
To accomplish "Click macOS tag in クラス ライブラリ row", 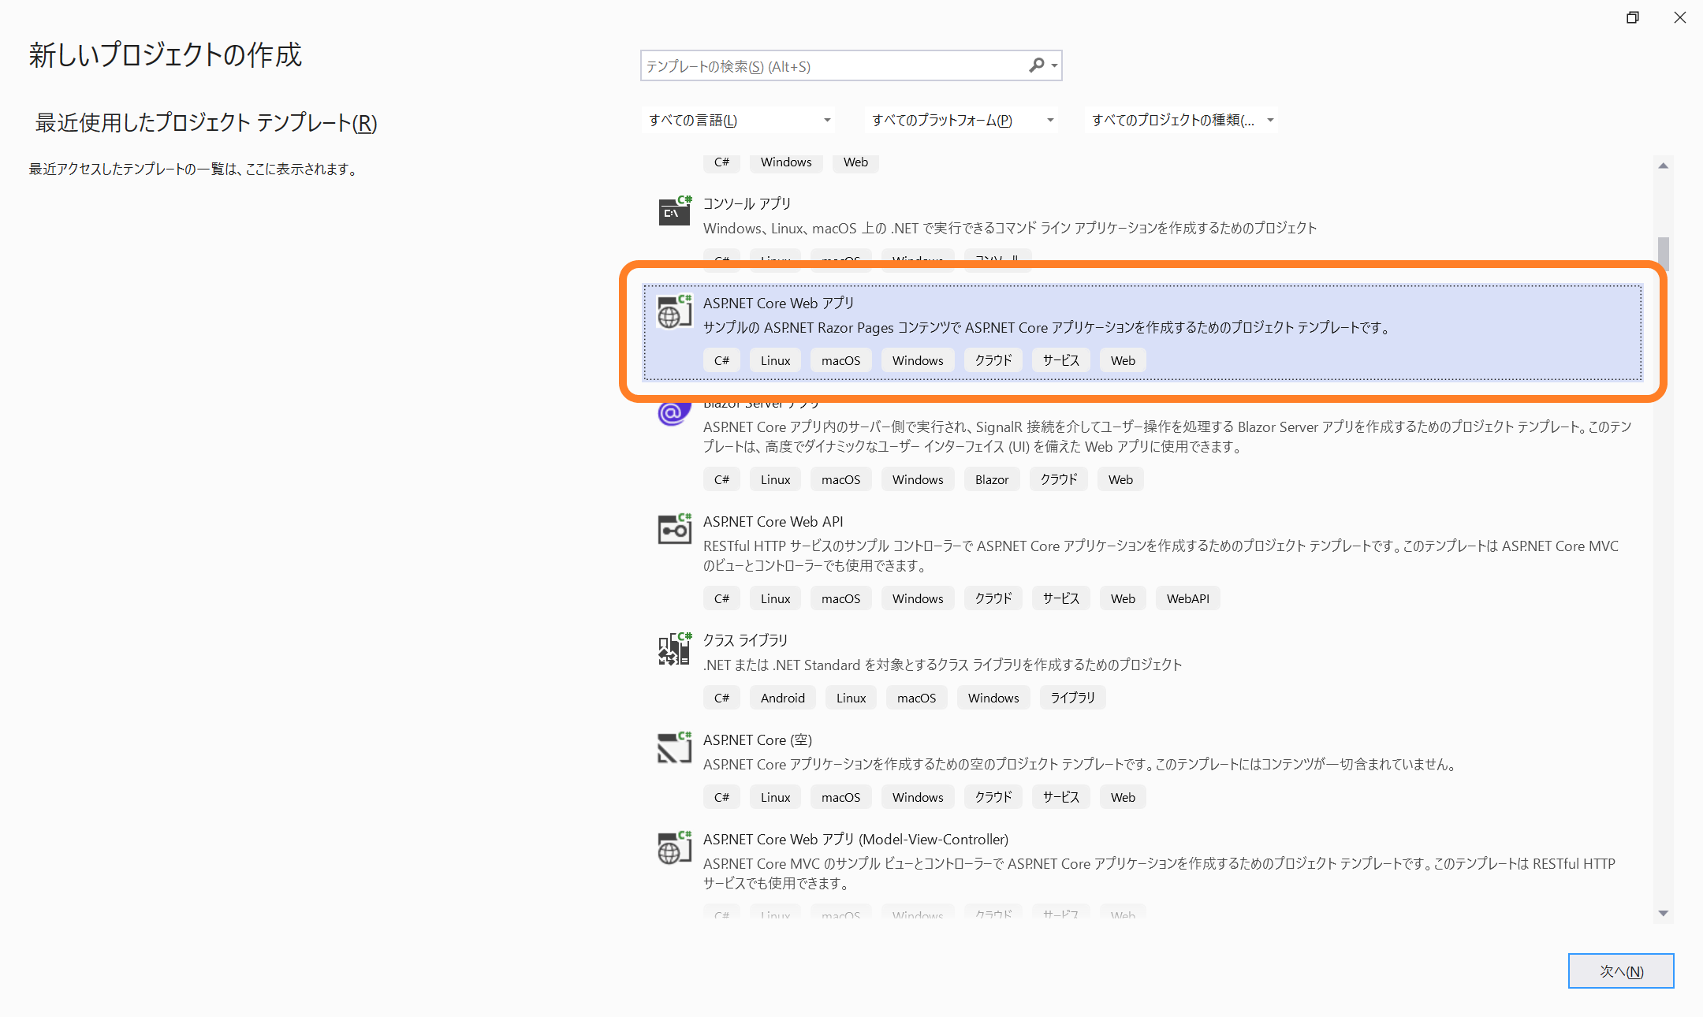I will (917, 698).
